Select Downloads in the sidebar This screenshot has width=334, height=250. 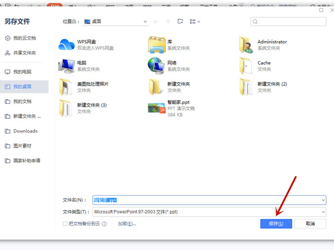pos(25,131)
